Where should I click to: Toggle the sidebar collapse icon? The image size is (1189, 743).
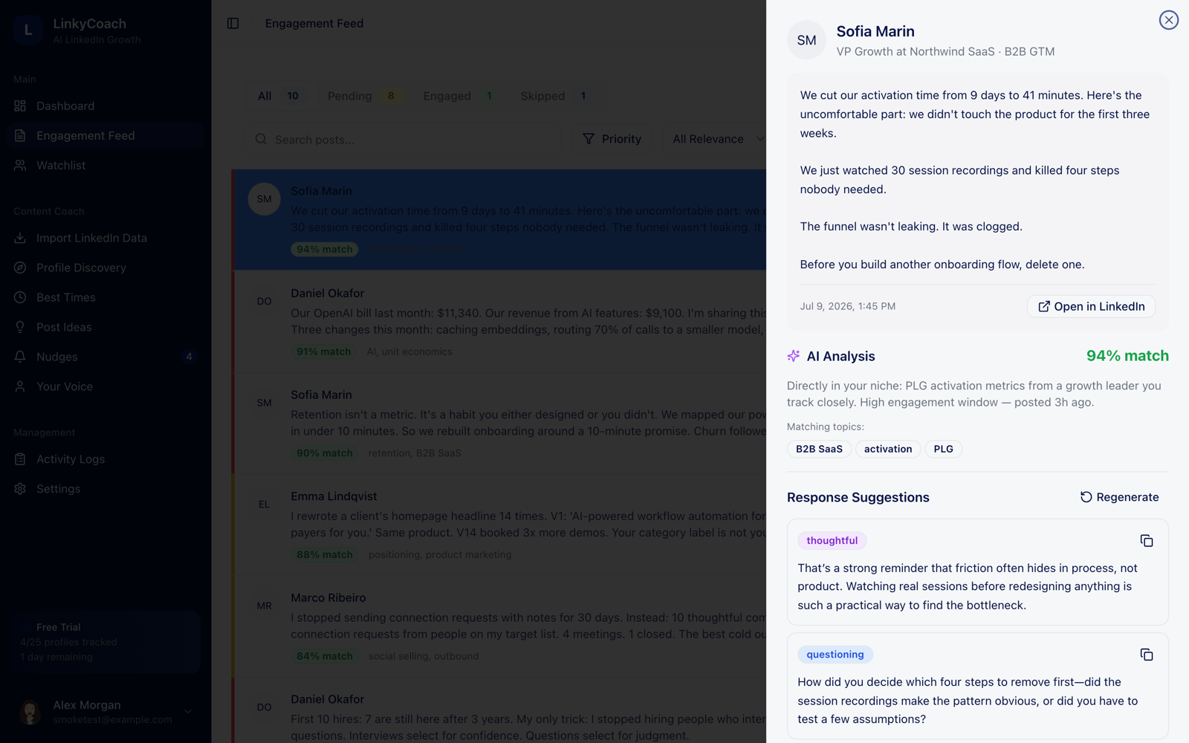coord(233,24)
